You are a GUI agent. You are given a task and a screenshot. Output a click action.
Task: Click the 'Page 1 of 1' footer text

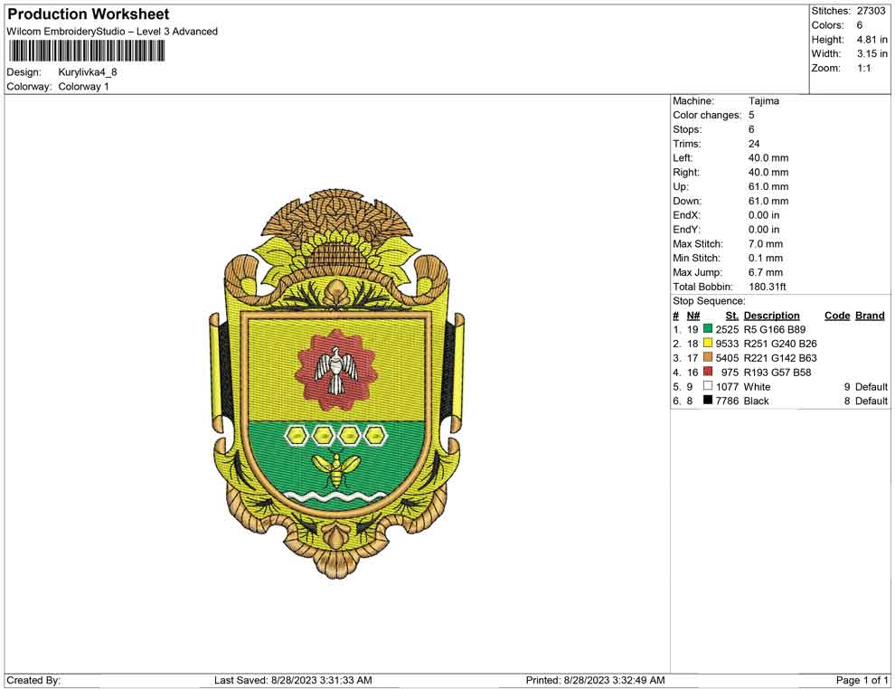coord(862,680)
